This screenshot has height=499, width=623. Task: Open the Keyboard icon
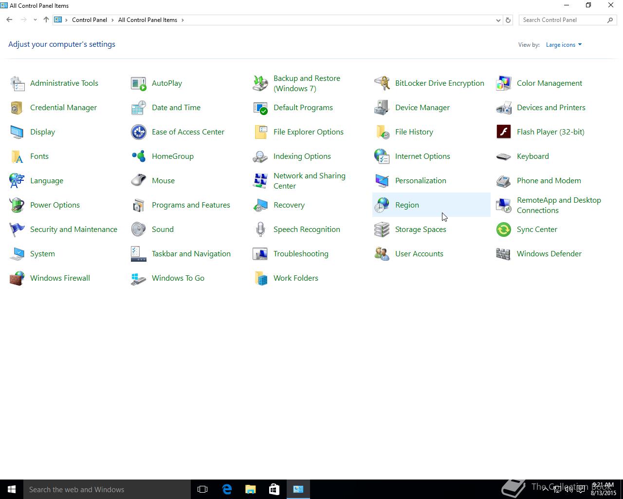(x=504, y=156)
